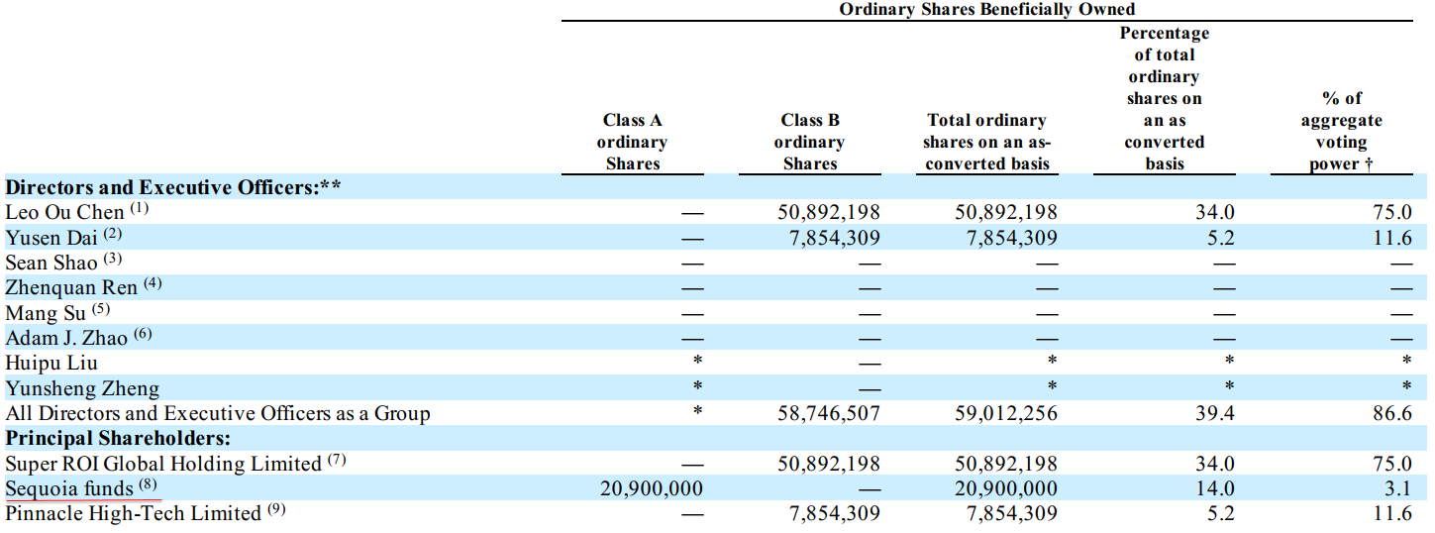
Task: Click the Ordinary Shares Beneficially Owned heading
Action: 986,9
